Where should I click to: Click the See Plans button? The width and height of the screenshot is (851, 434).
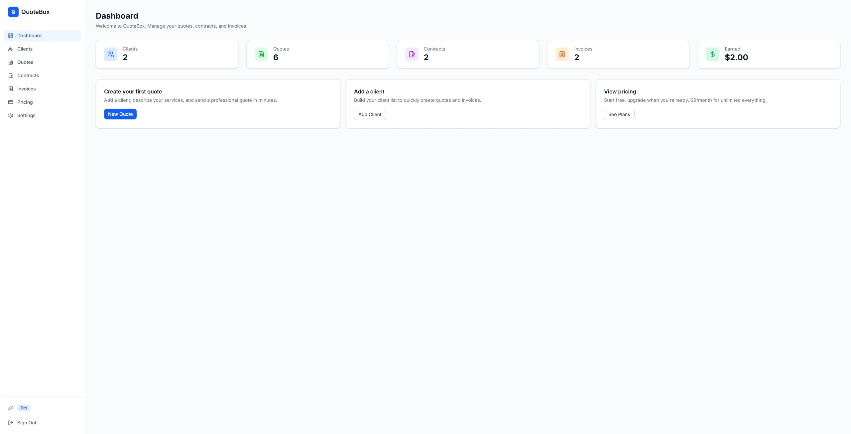[x=619, y=114]
